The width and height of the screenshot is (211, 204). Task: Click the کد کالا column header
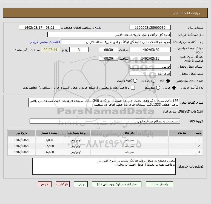(x=182, y=133)
